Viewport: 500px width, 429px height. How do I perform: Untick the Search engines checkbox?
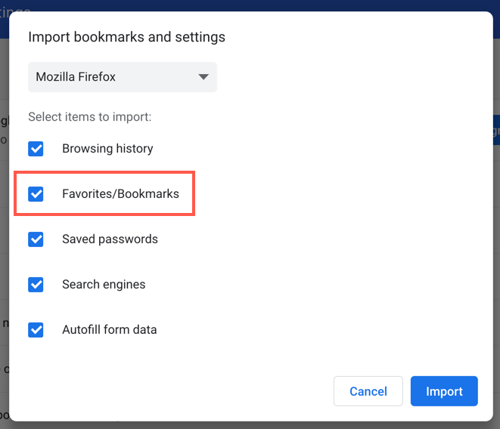tap(36, 285)
